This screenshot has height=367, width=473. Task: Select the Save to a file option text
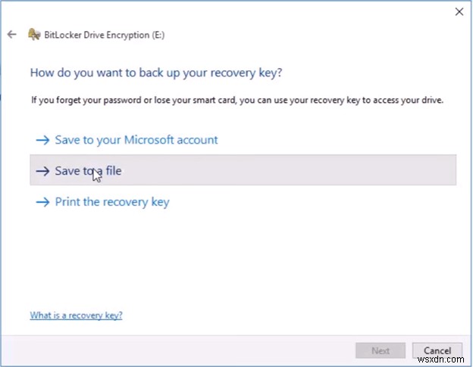(88, 171)
